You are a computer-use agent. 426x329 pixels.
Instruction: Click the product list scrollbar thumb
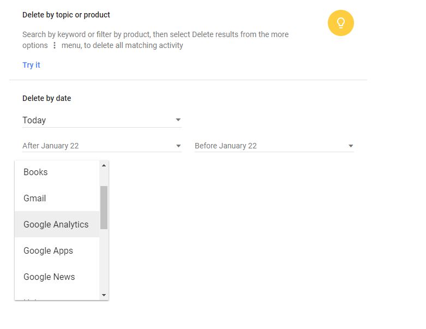pos(104,207)
